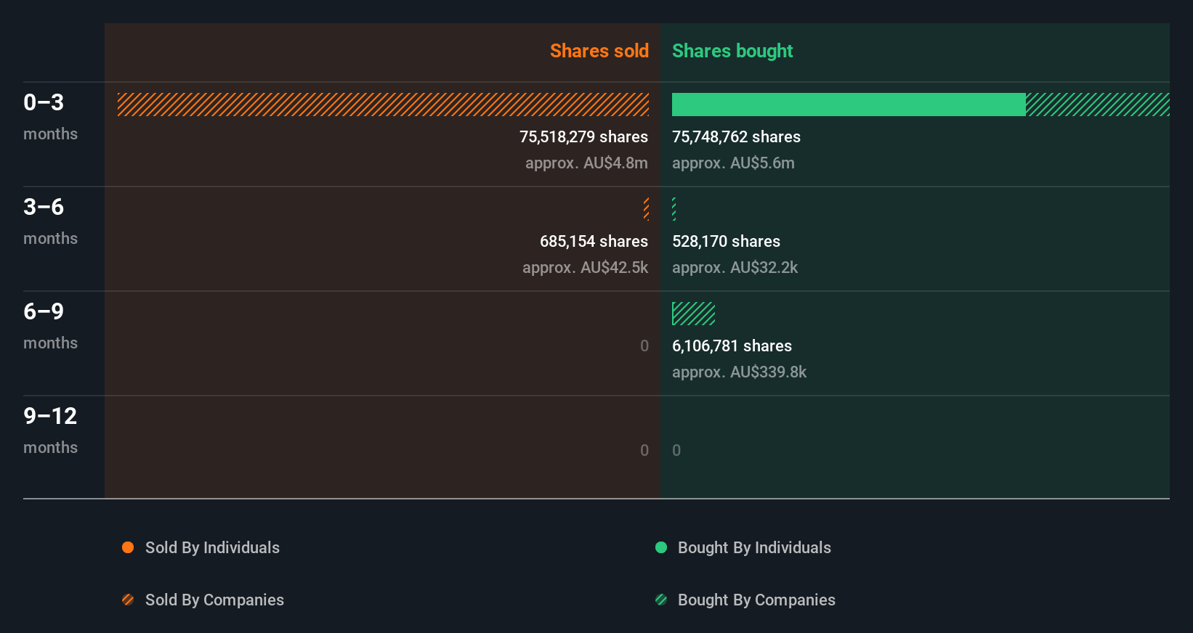Click the 528,170 shares value
Viewport: 1193px width, 633px height.
tap(726, 241)
